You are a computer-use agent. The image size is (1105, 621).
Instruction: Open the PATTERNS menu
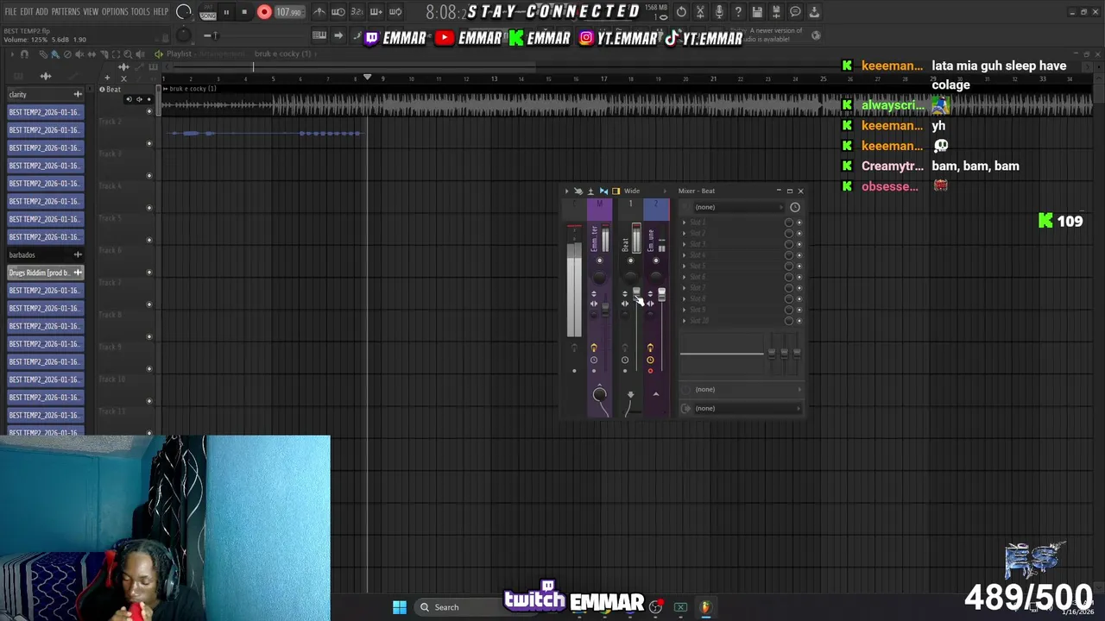tap(66, 12)
